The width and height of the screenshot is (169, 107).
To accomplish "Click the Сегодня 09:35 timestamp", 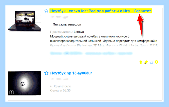I will pyautogui.click(x=60, y=90).
